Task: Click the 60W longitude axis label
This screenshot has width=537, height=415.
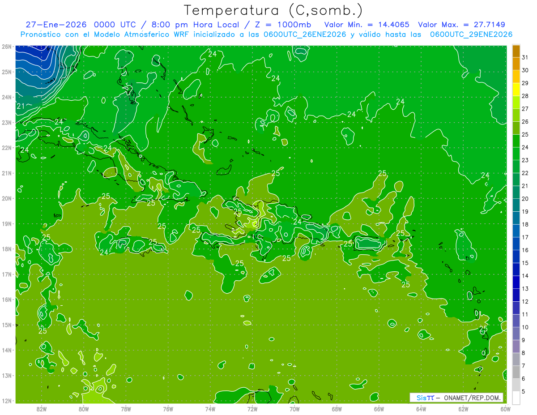Action: coord(506,409)
